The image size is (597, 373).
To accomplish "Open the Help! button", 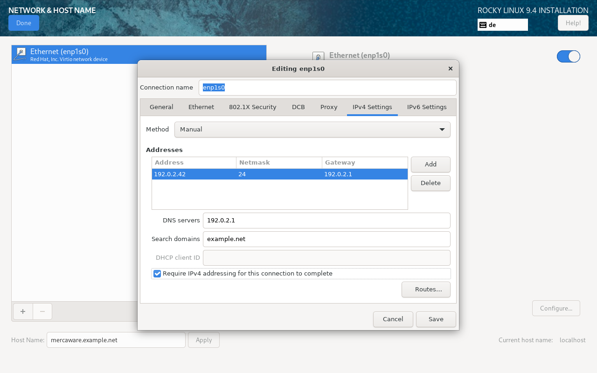I will point(573,23).
